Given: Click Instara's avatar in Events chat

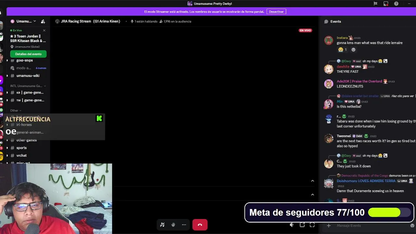Looking at the screenshot, I should point(329,40).
